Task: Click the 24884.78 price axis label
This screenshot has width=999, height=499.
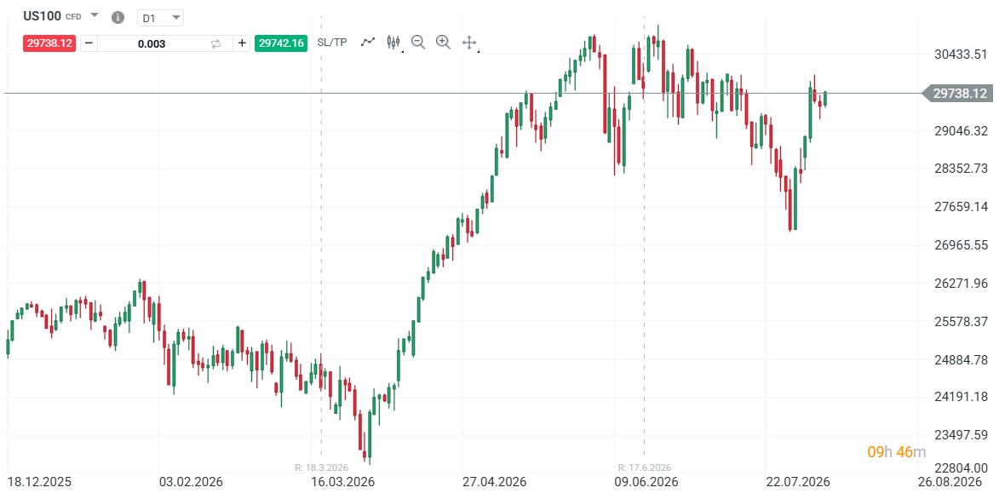Action: point(961,359)
